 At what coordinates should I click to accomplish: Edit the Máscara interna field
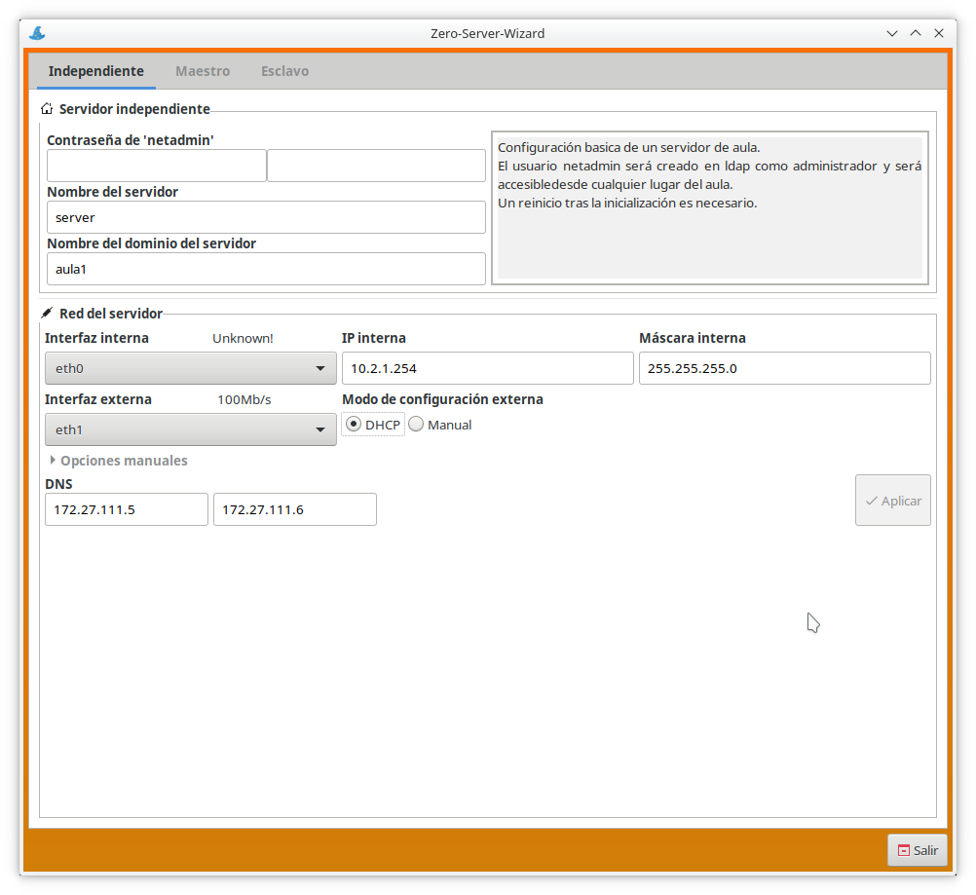pyautogui.click(x=784, y=369)
